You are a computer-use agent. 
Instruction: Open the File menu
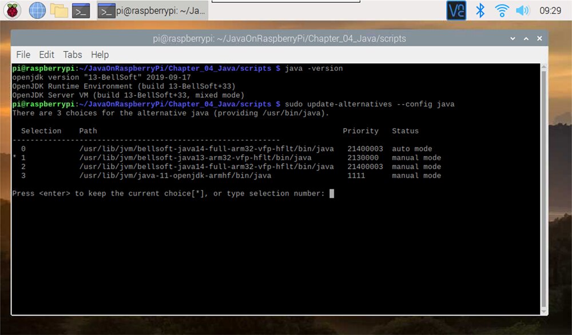23,55
